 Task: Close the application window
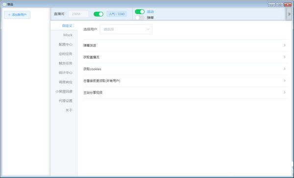tap(288, 4)
